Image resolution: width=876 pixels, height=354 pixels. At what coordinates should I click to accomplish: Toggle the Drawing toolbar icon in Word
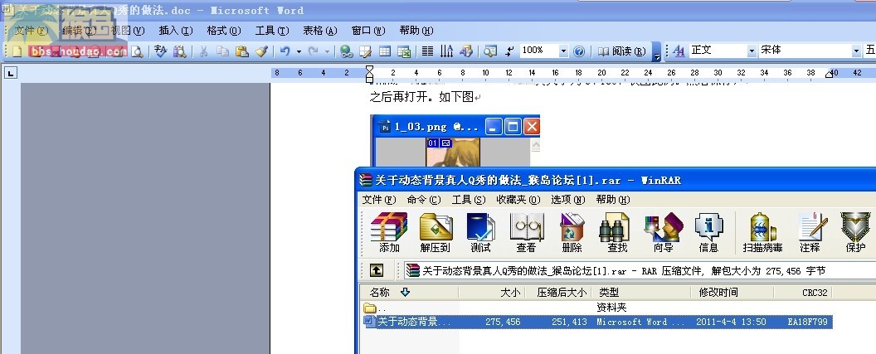tap(465, 51)
